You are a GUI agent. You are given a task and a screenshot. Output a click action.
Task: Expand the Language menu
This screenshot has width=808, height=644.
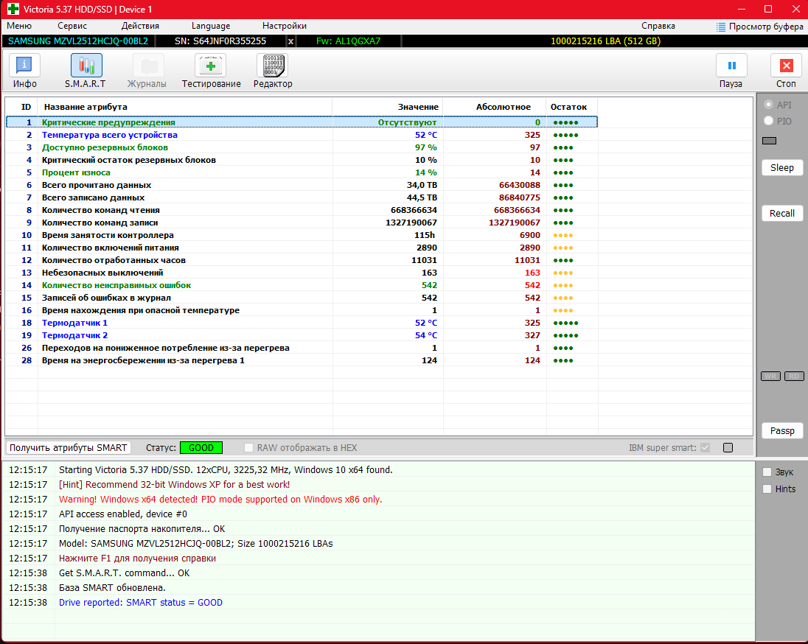pos(210,26)
